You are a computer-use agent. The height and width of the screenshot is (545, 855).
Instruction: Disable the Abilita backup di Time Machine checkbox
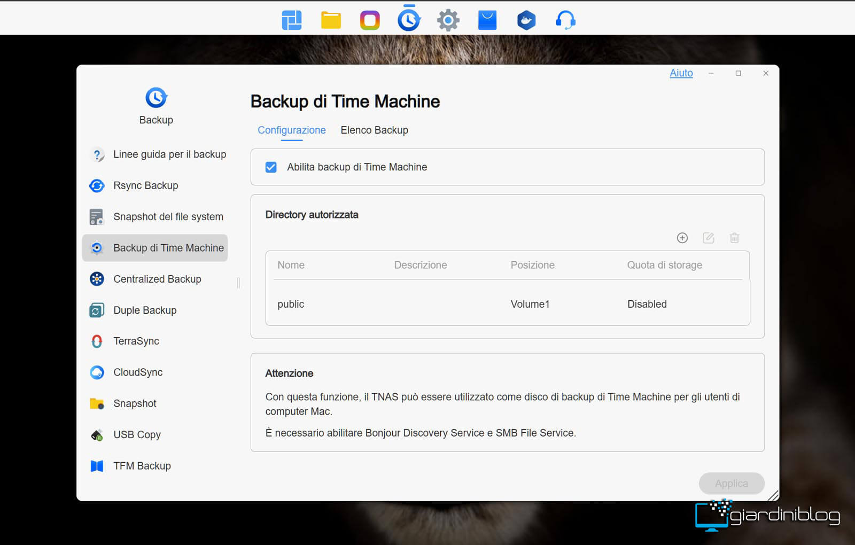click(271, 167)
